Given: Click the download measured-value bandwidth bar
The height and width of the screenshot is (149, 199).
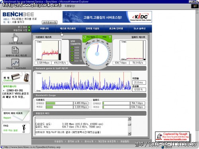Looking at the screenshot, I should pos(60,107).
